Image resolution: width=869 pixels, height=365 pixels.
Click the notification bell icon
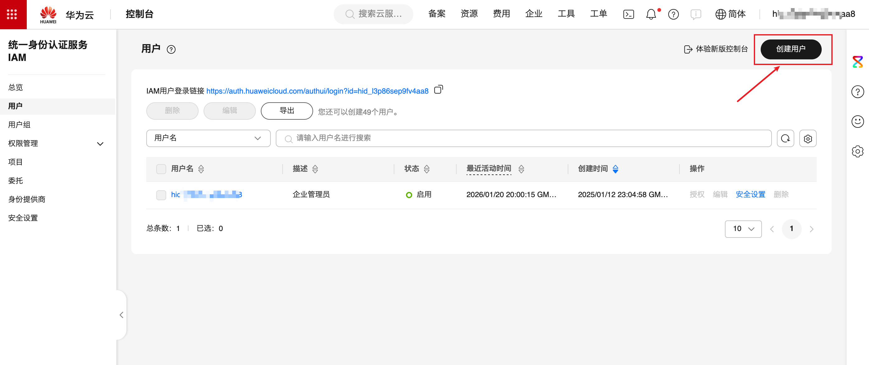click(x=651, y=14)
